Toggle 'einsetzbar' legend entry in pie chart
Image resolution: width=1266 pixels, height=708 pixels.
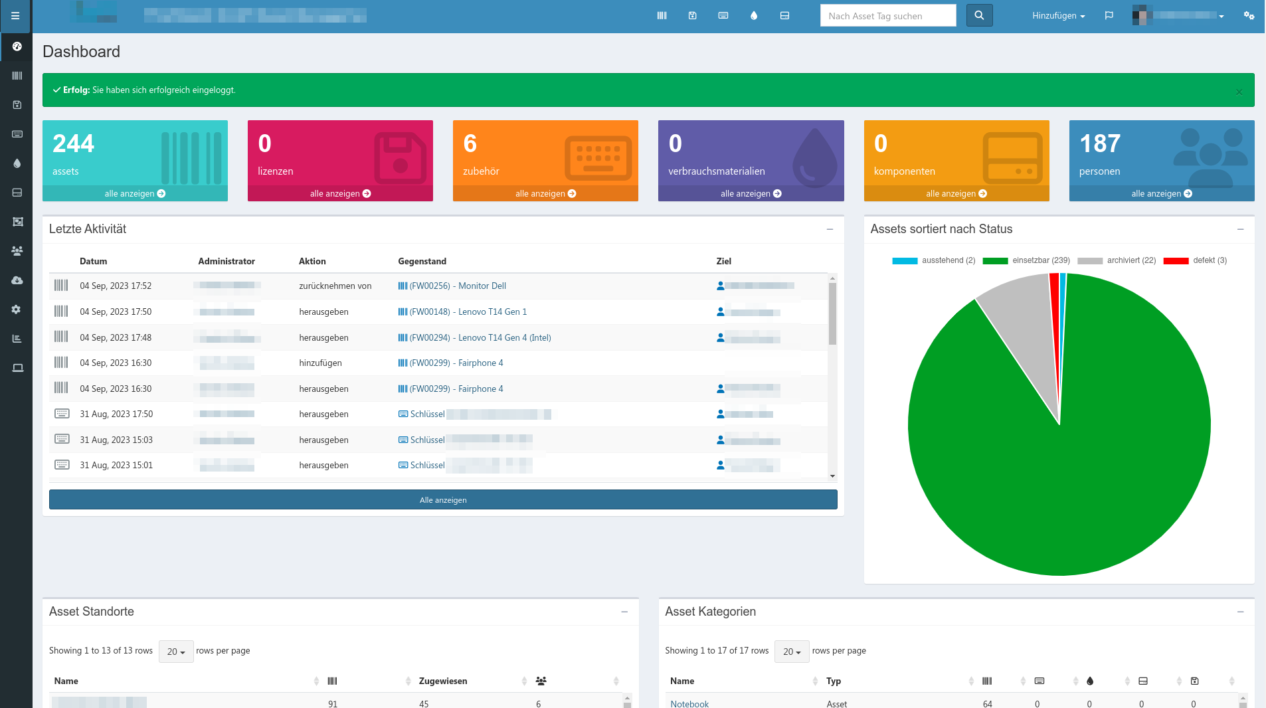pyautogui.click(x=1027, y=260)
